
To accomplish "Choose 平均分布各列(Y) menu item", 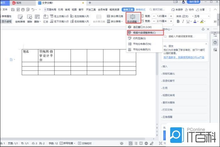I will click(x=144, y=49).
